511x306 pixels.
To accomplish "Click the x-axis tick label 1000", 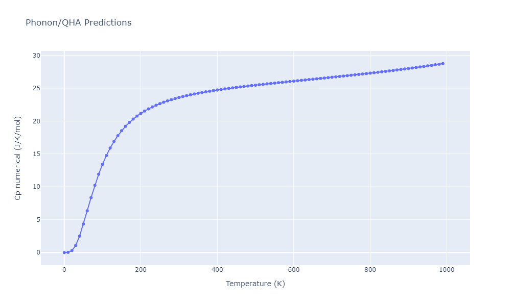I will click(447, 270).
